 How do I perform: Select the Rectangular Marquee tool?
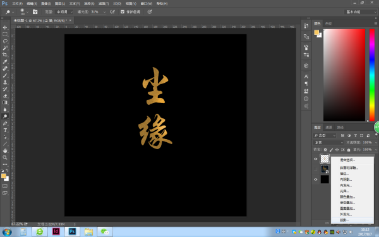click(x=5, y=34)
